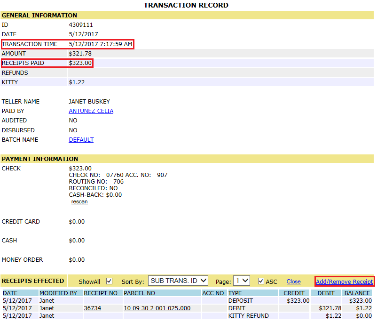
Task: Uncheck the ASC sort order checkbox
Action: pyautogui.click(x=261, y=281)
